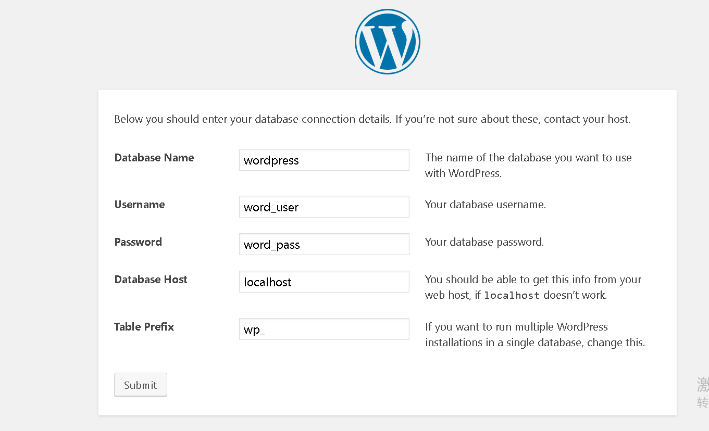709x431 pixels.
Task: Click the Database Host label
Action: coord(151,280)
